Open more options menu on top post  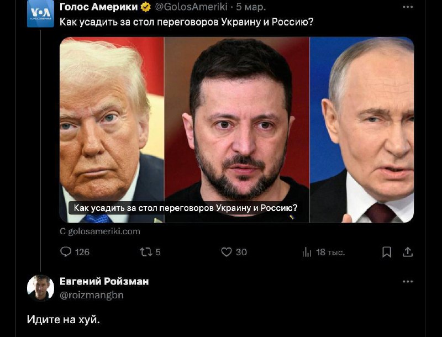click(408, 7)
